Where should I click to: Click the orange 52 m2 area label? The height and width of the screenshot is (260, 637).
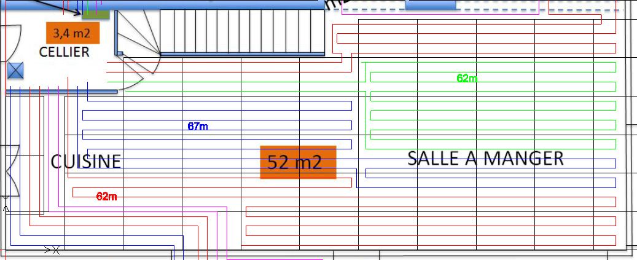(x=298, y=162)
